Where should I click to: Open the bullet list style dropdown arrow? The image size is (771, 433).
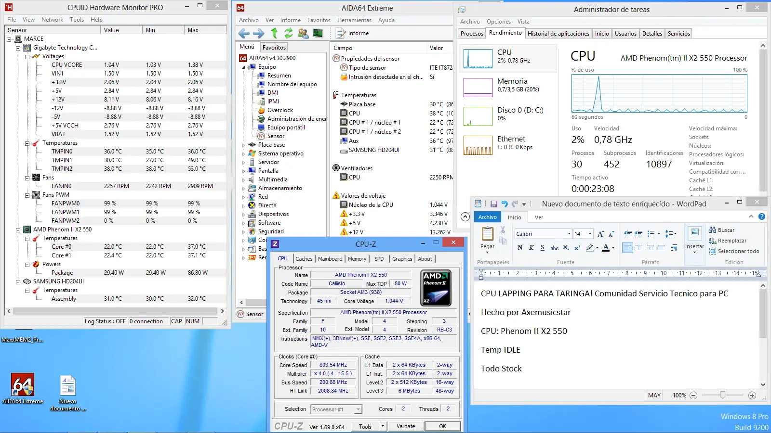659,234
